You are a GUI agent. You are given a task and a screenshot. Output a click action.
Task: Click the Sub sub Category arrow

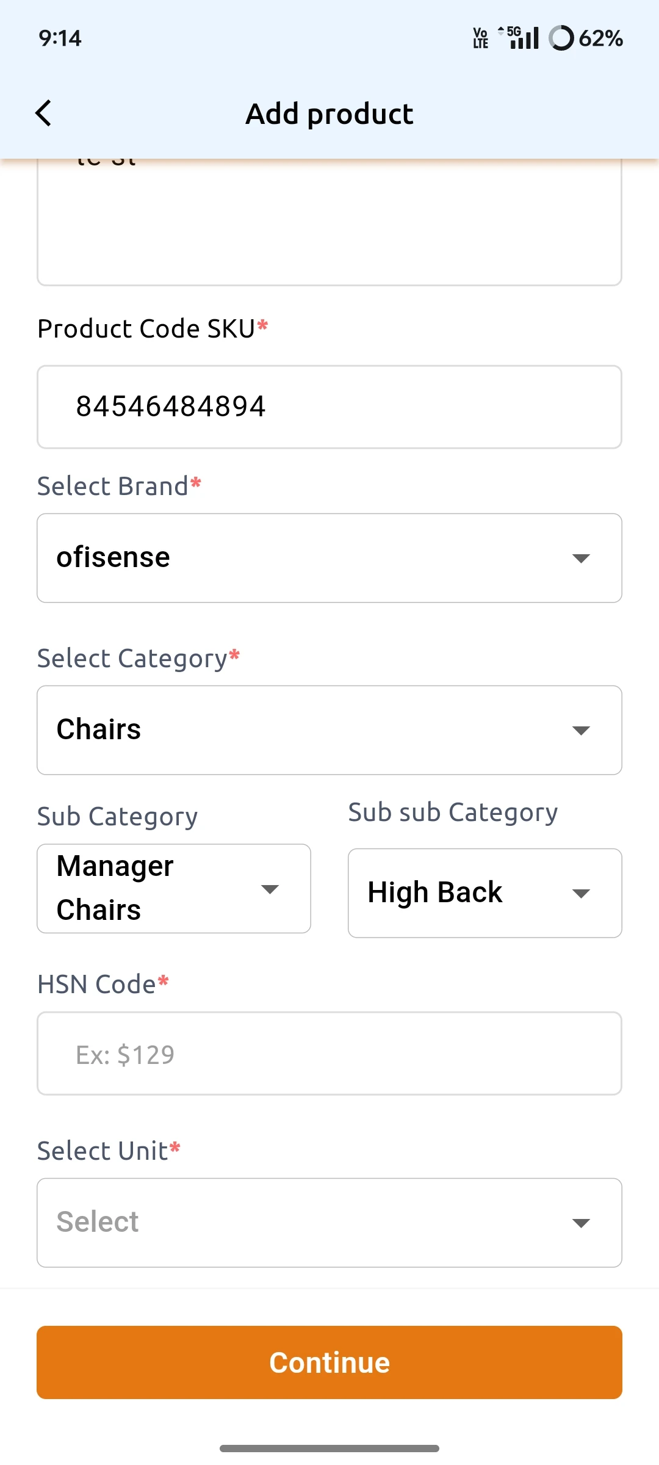point(581,894)
